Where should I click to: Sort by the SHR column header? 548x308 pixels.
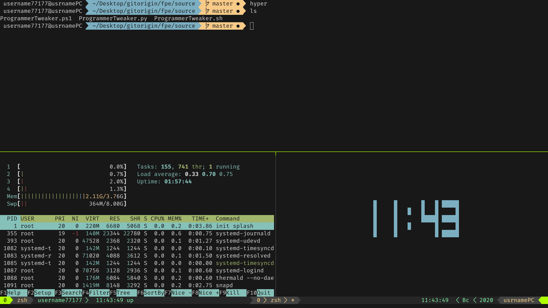135,219
